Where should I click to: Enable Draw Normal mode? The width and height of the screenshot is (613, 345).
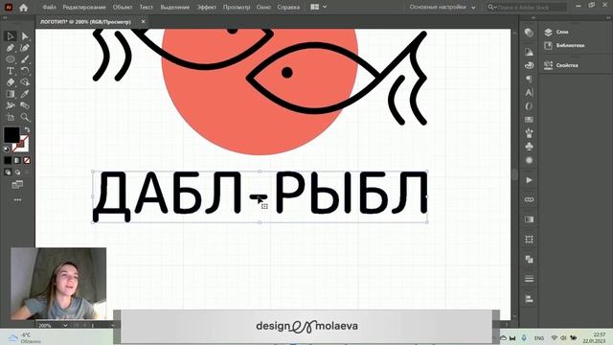point(8,172)
